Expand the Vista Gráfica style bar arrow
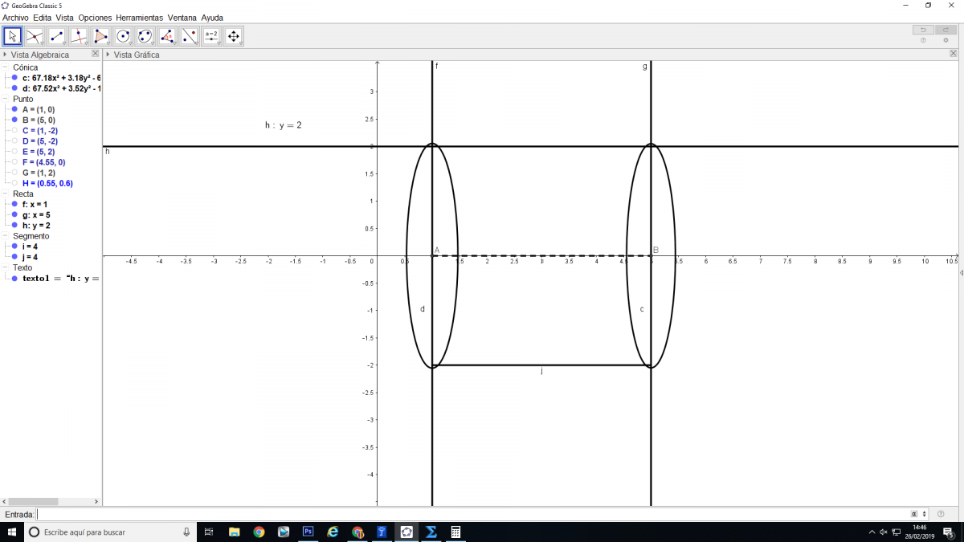Image resolution: width=964 pixels, height=542 pixels. [108, 55]
